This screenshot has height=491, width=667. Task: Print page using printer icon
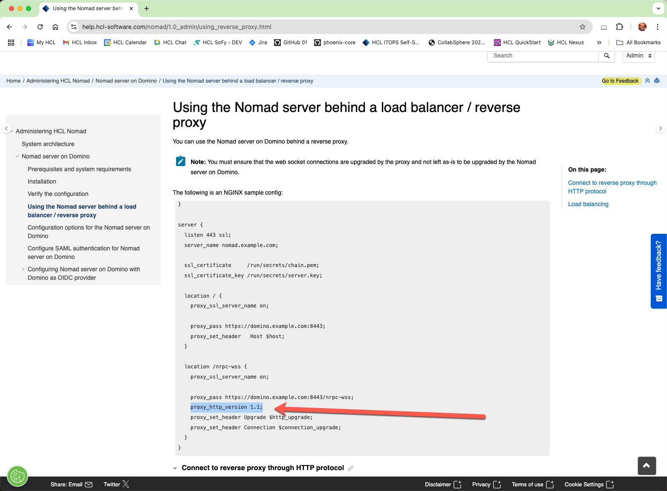(x=657, y=80)
